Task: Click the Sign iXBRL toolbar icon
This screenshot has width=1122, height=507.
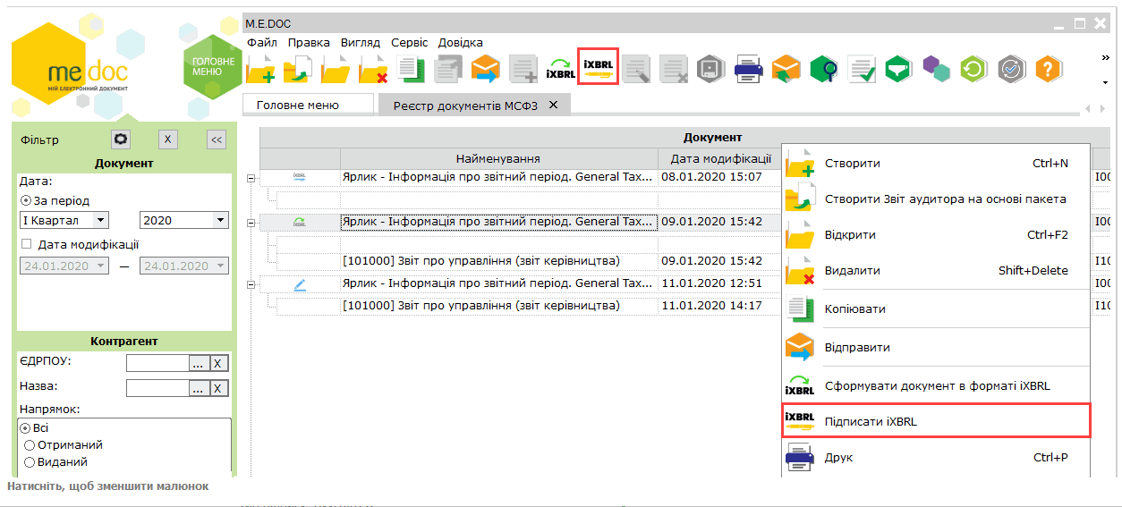Action: (598, 68)
